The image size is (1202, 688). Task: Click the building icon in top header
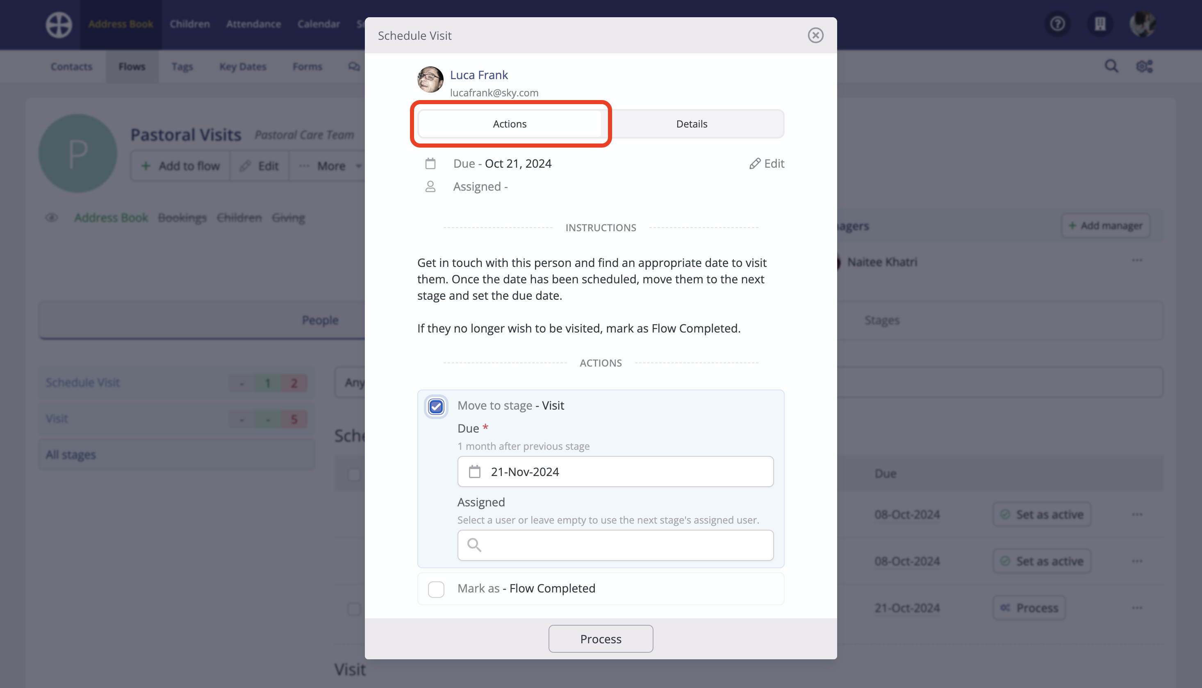pos(1100,24)
